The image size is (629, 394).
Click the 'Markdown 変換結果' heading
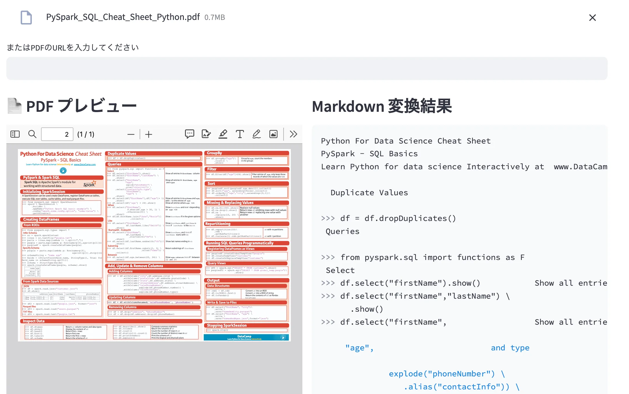(382, 106)
